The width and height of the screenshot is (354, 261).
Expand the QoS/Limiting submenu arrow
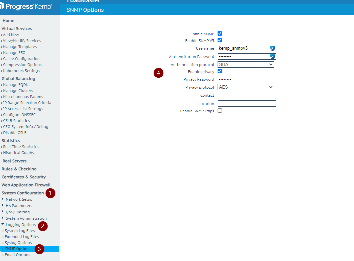tap(2, 211)
